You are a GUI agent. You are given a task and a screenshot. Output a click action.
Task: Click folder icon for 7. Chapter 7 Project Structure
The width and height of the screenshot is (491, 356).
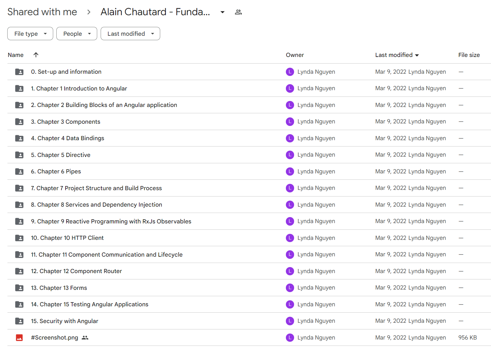19,188
